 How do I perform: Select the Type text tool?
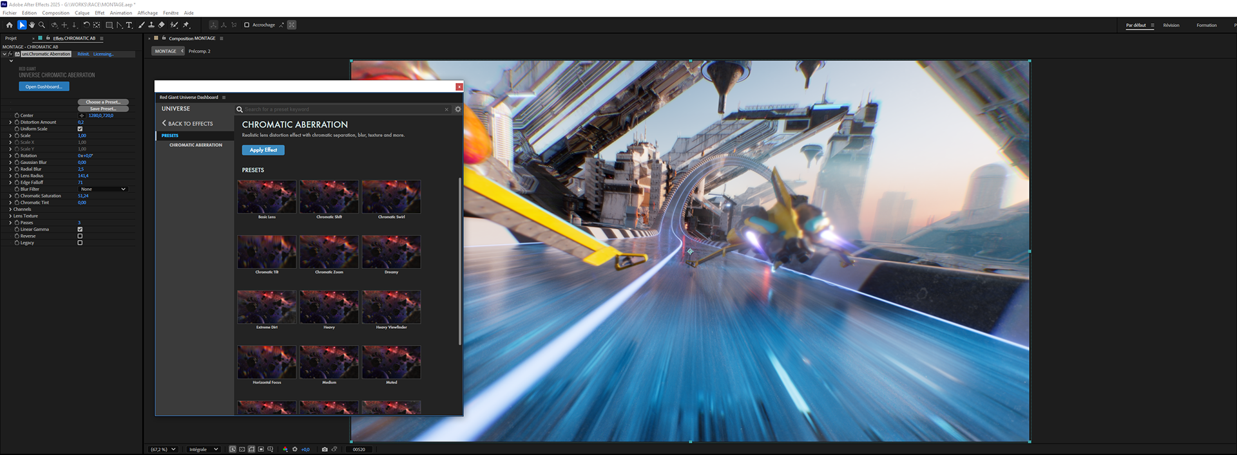click(x=129, y=25)
